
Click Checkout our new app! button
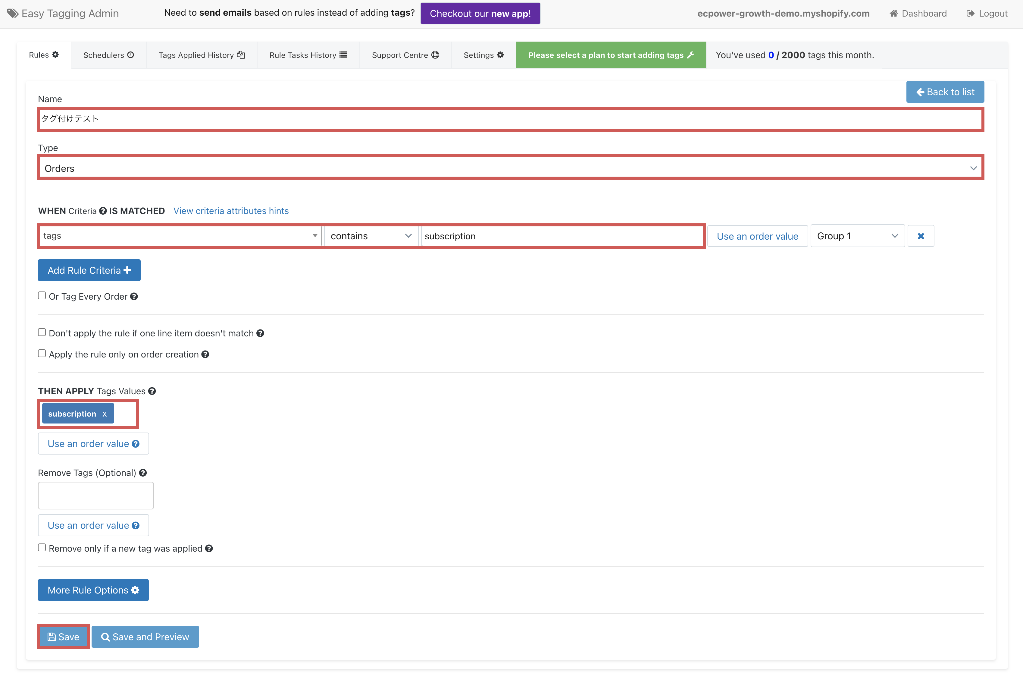coord(480,13)
